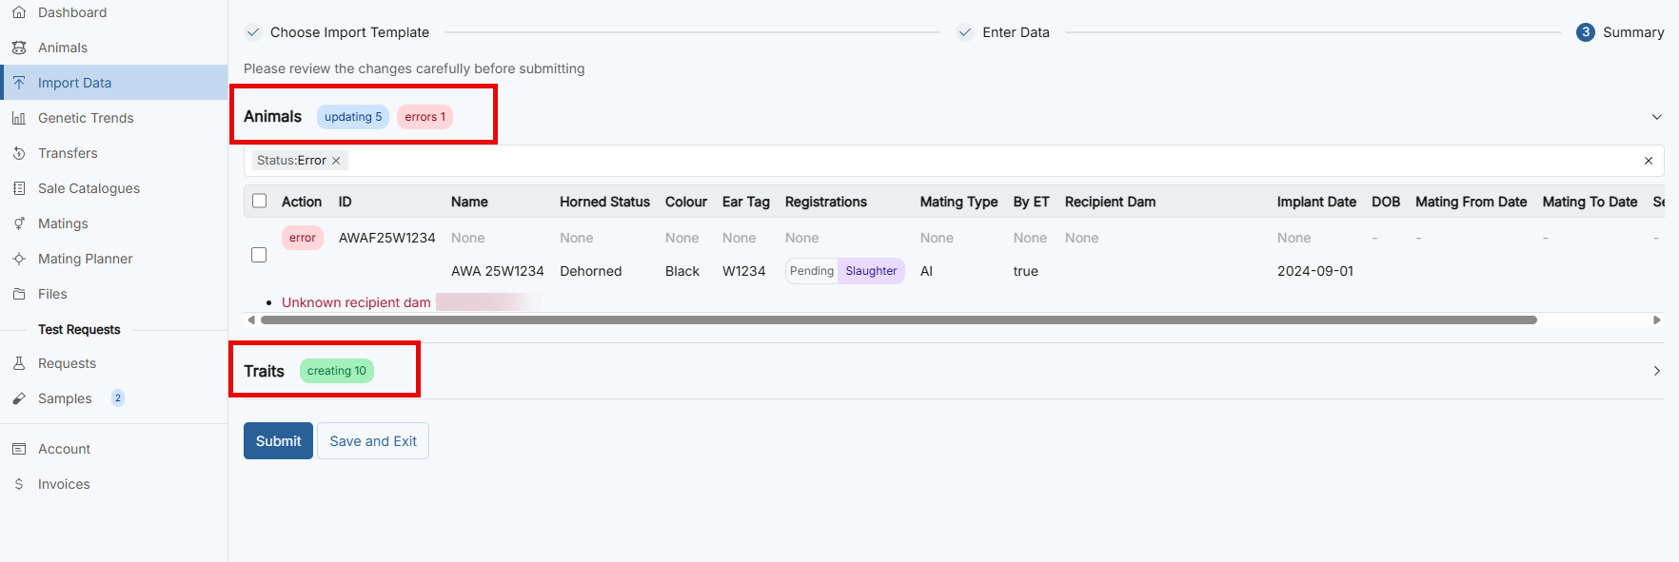Viewport: 1679px width, 562px height.
Task: Click the Transfers icon in sidebar
Action: pyautogui.click(x=19, y=153)
